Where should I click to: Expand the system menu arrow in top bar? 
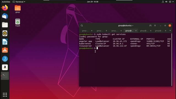click(x=173, y=2)
